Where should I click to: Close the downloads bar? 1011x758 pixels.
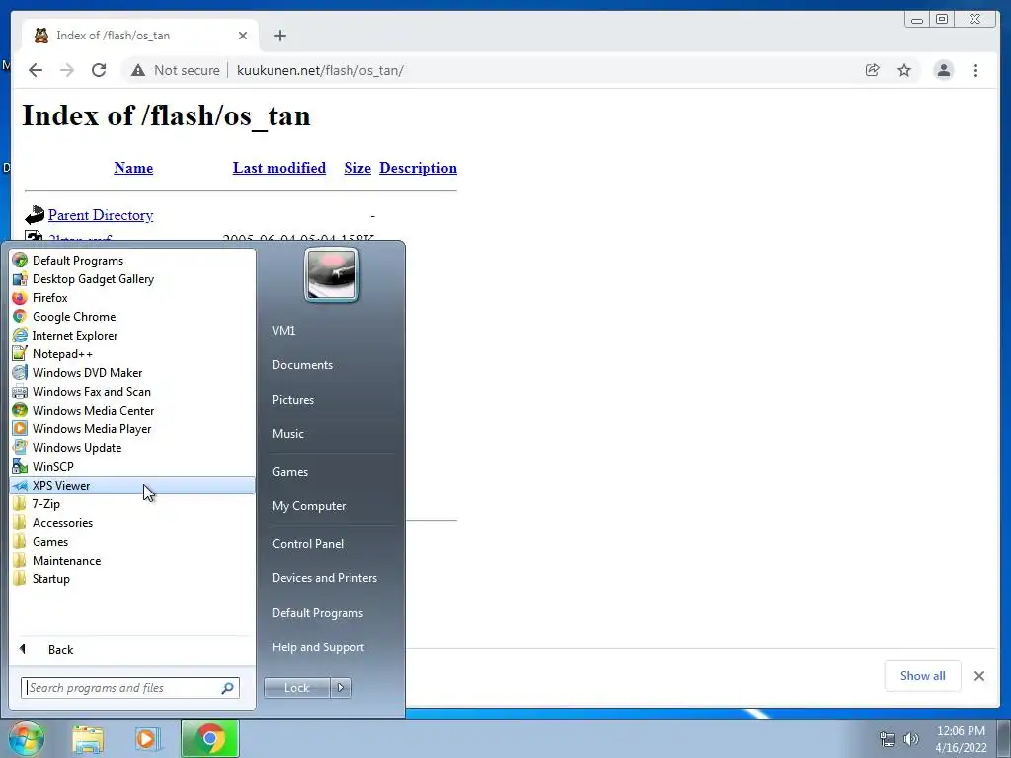tap(979, 675)
